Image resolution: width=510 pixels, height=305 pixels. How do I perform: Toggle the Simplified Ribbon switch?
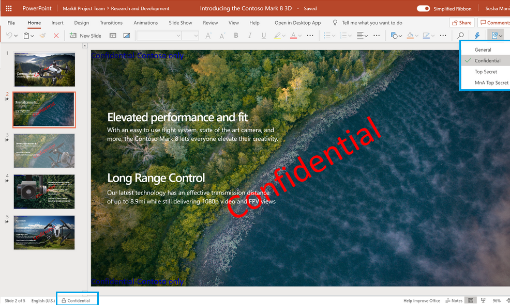coord(423,8)
